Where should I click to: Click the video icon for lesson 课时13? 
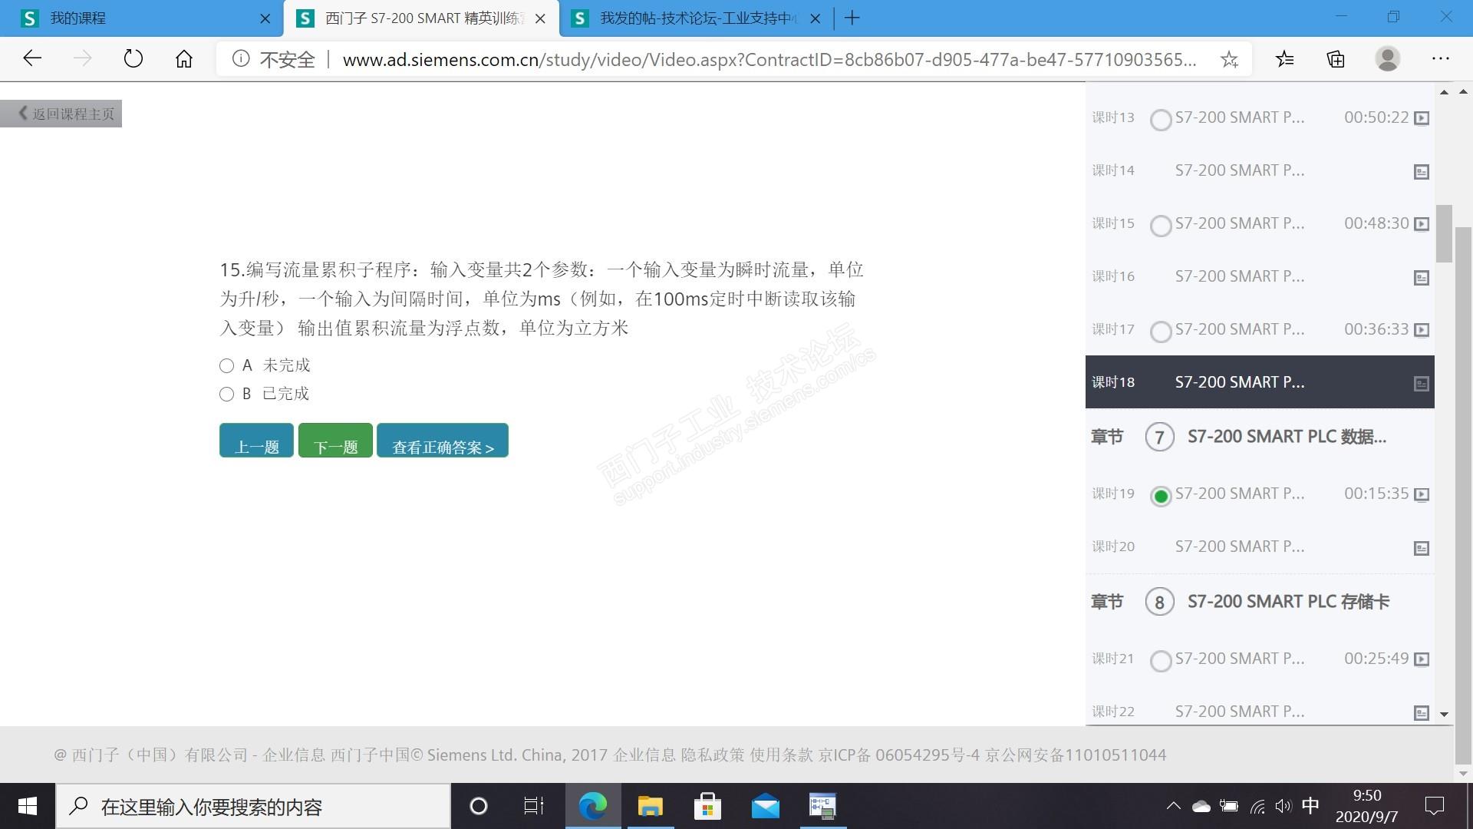1421,118
